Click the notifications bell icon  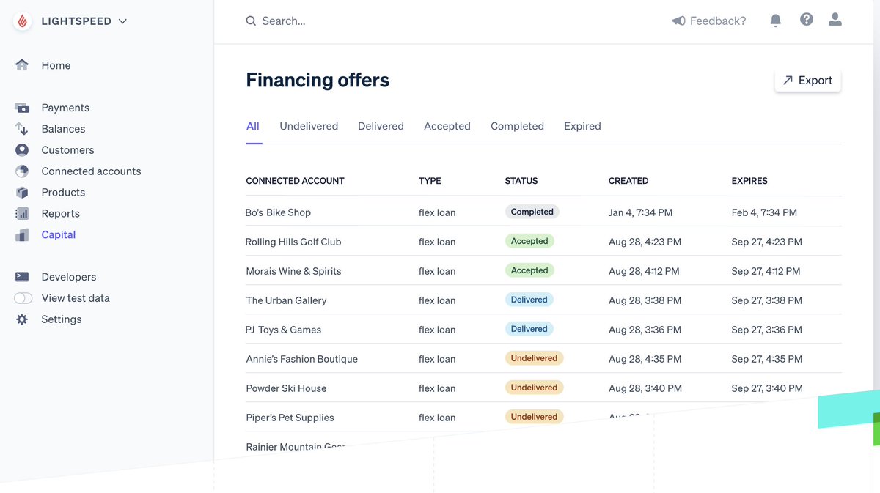(x=775, y=20)
